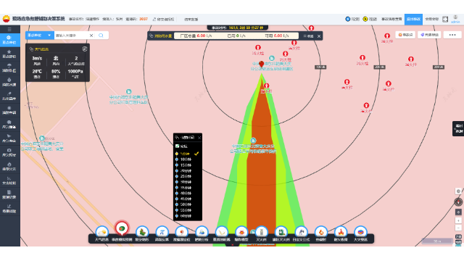This screenshot has width=464, height=261.
Task: Open the explosion model tool in bottom toolbar
Action: [241, 232]
